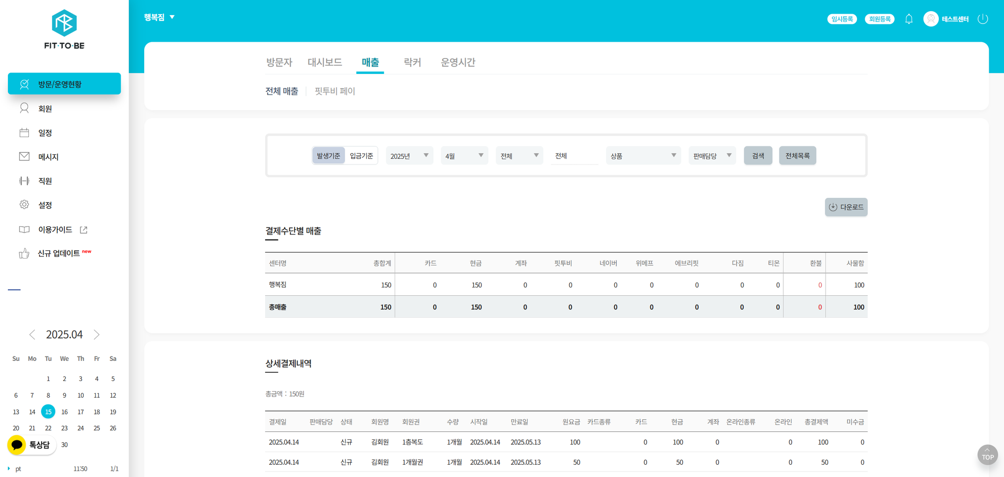Image resolution: width=1004 pixels, height=477 pixels.
Task: Switch to the 운영시간 tab
Action: pos(458,62)
